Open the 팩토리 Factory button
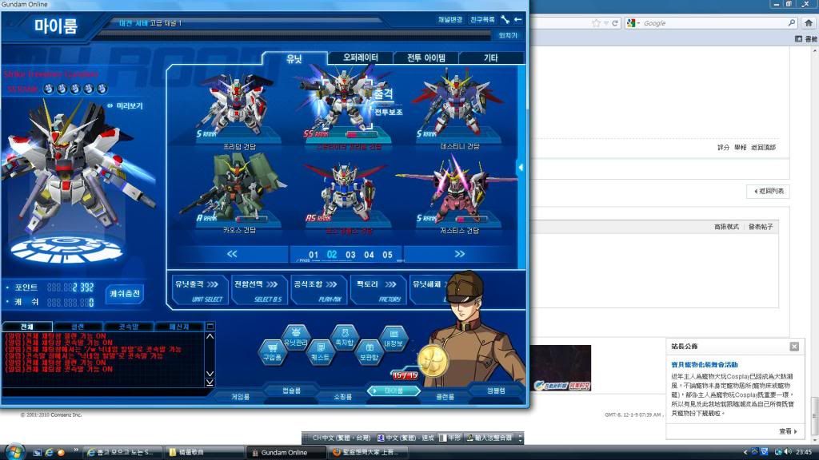Viewport: 819px width, 460px height. pos(378,289)
